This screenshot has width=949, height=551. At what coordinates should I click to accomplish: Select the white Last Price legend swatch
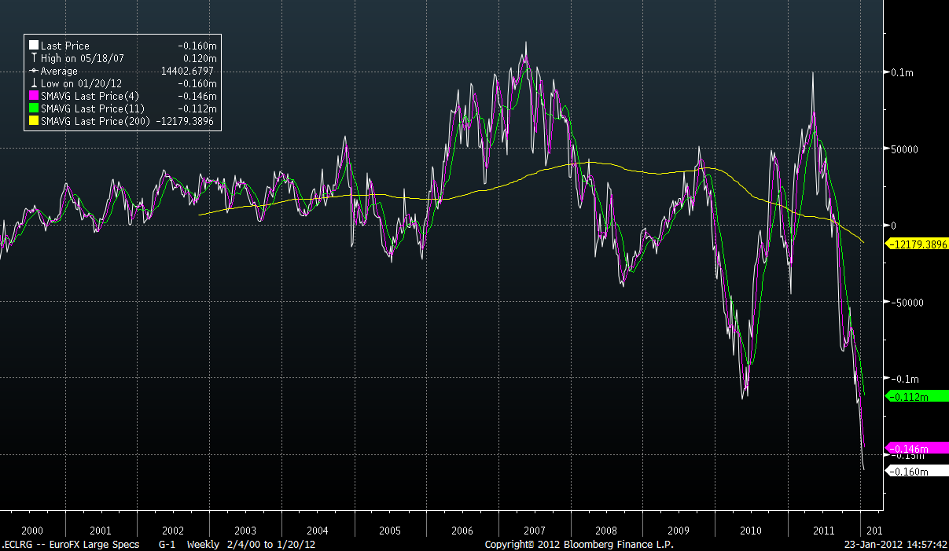pos(34,46)
